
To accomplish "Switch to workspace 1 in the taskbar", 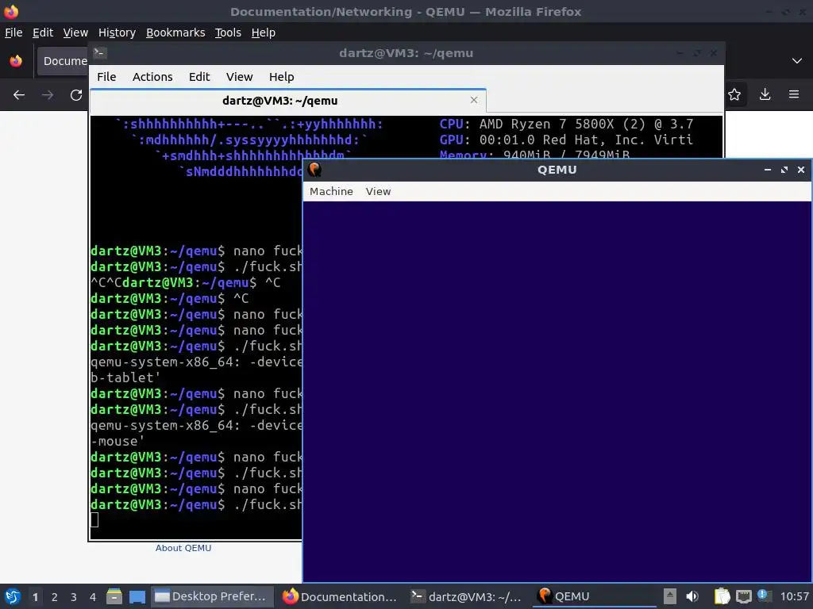I will click(x=35, y=597).
